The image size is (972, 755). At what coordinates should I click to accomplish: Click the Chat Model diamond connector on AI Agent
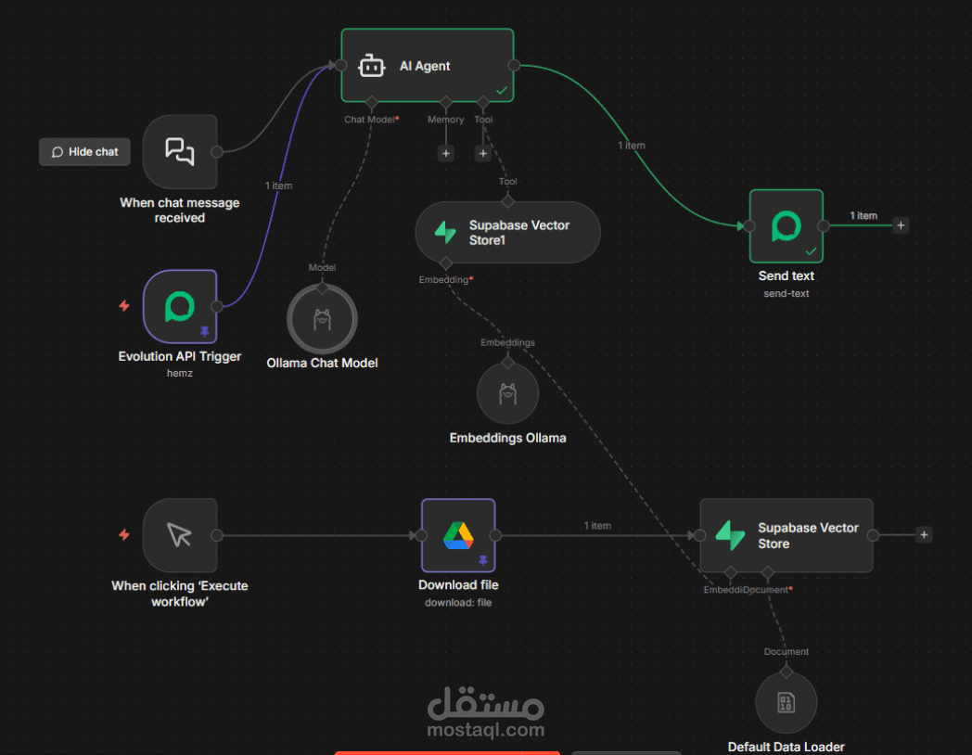click(371, 102)
